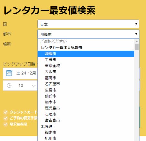Pick 広島市 from the dropdown list
The height and width of the screenshot is (141, 146).
(86, 90)
